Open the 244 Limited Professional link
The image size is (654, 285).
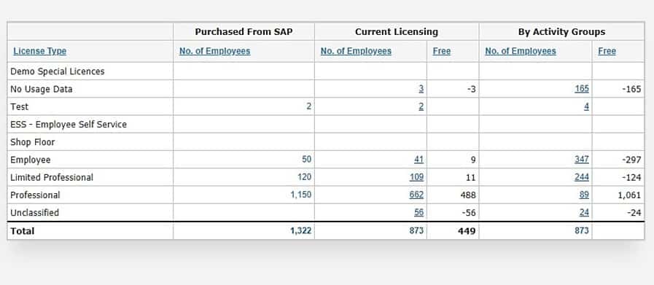(581, 177)
